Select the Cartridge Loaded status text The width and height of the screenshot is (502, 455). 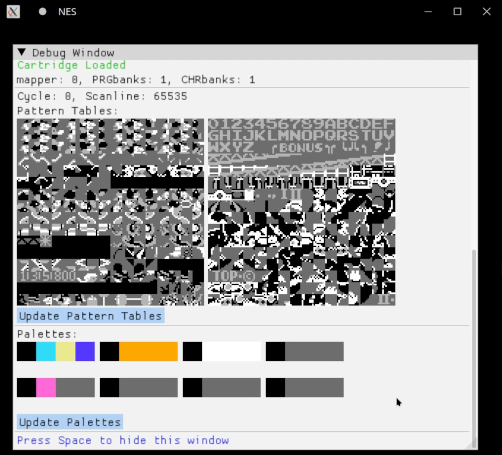(71, 65)
